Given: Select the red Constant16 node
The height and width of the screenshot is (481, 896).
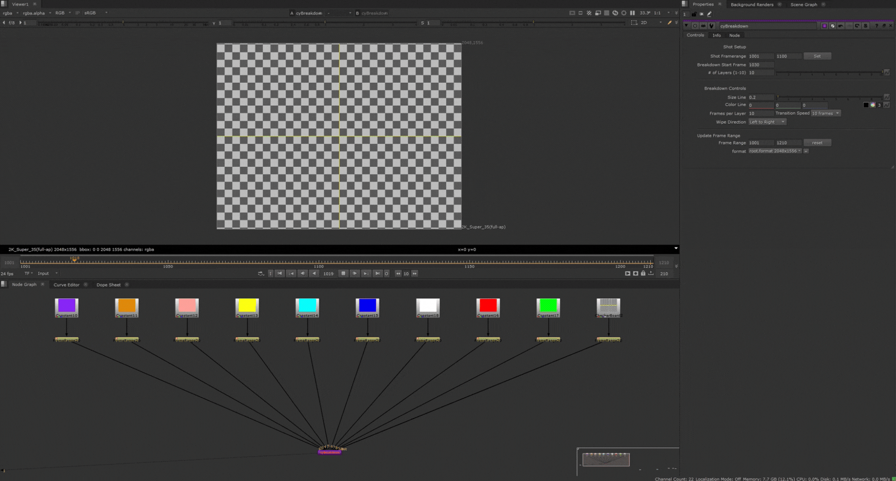Looking at the screenshot, I should tap(488, 307).
